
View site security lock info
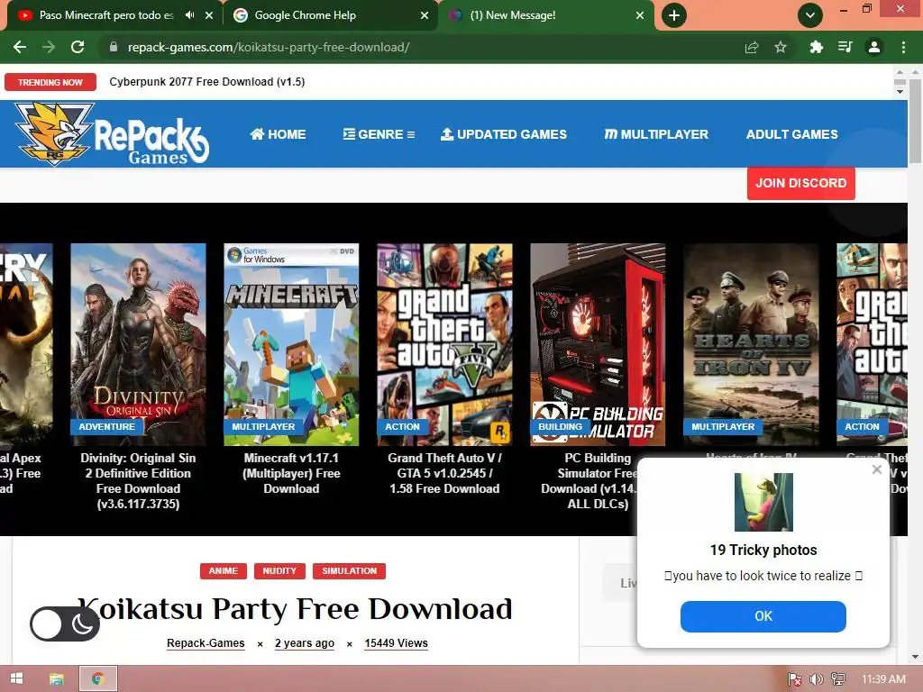pos(114,47)
